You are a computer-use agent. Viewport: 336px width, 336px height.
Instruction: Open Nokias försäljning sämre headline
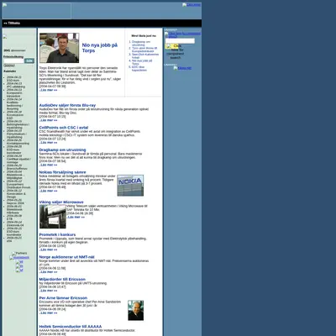click(62, 172)
